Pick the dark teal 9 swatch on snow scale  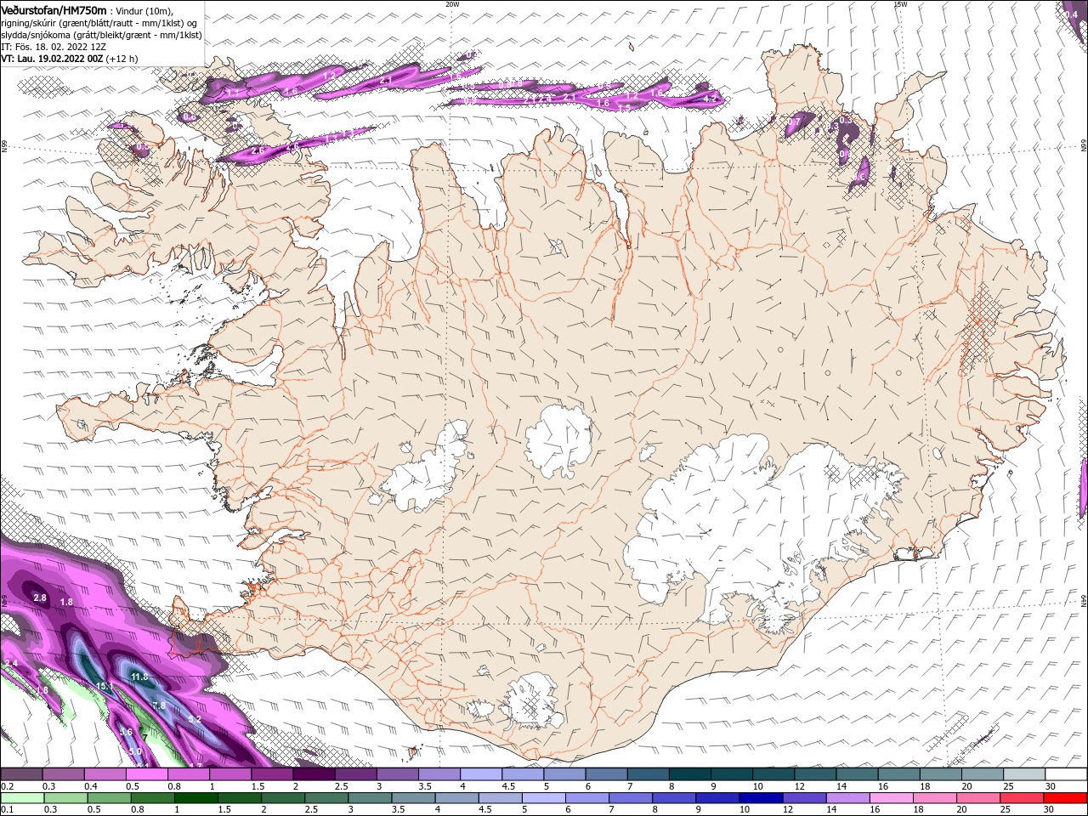(732, 774)
